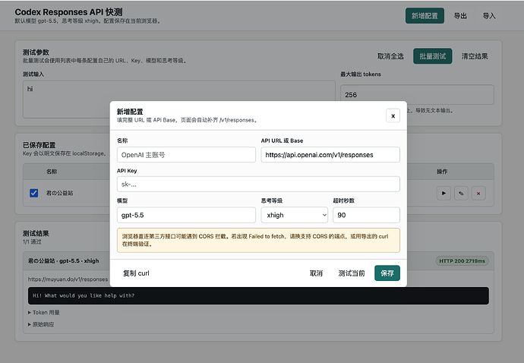The image size is (524, 363).
Task: Click the 名称 table column header
Action: tap(52, 172)
